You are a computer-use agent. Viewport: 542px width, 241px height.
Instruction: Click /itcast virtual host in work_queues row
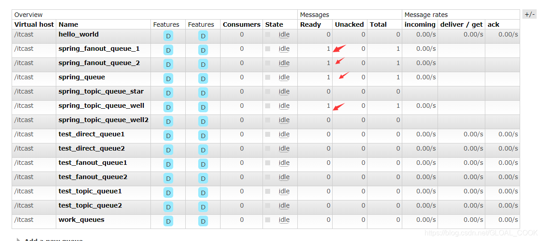point(24,220)
